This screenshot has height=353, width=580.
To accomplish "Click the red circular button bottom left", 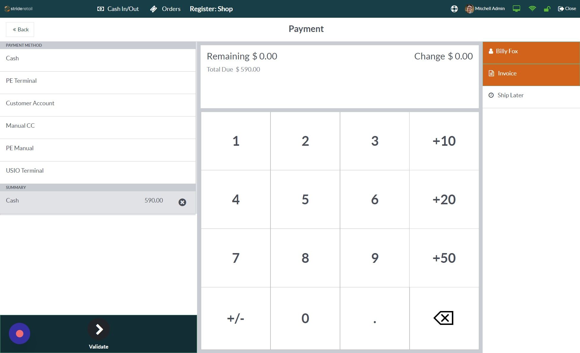I will pos(20,333).
